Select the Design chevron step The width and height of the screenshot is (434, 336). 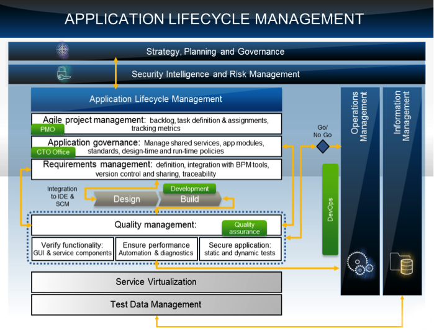(127, 199)
